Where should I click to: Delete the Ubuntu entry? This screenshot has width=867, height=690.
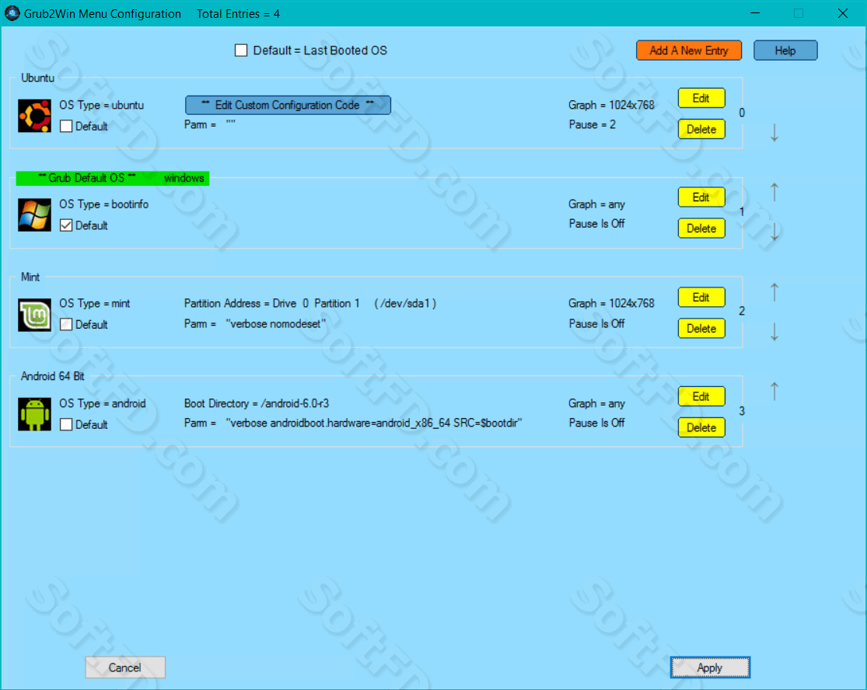pos(701,129)
